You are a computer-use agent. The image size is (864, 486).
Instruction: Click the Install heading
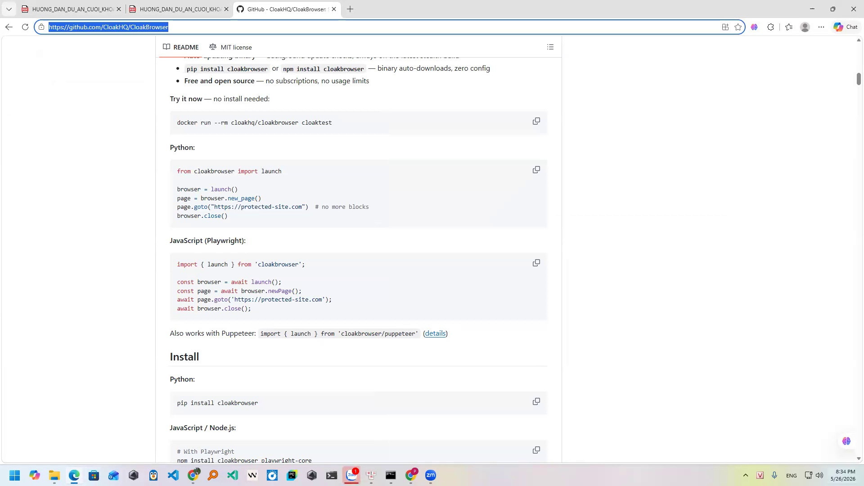(184, 357)
